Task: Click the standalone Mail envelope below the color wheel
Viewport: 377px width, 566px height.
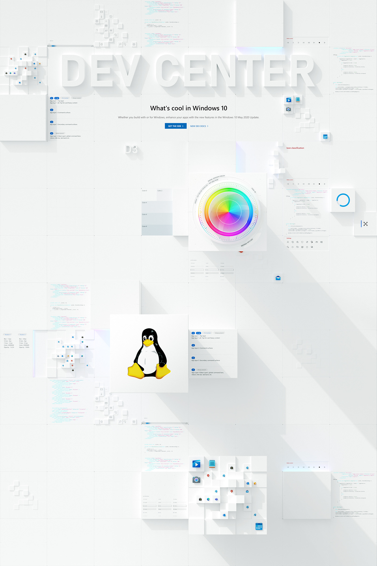Action: coord(278,278)
